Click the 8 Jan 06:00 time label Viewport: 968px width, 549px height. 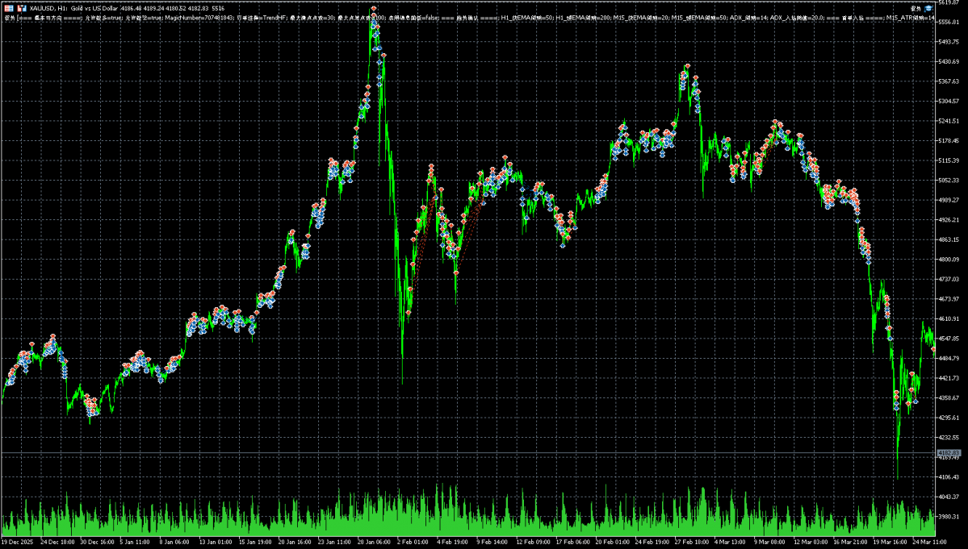click(x=174, y=543)
